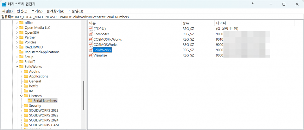Image resolution: width=304 pixels, height=130 pixels.
Task: Select the Partner folder icon
Action: pos(21,37)
